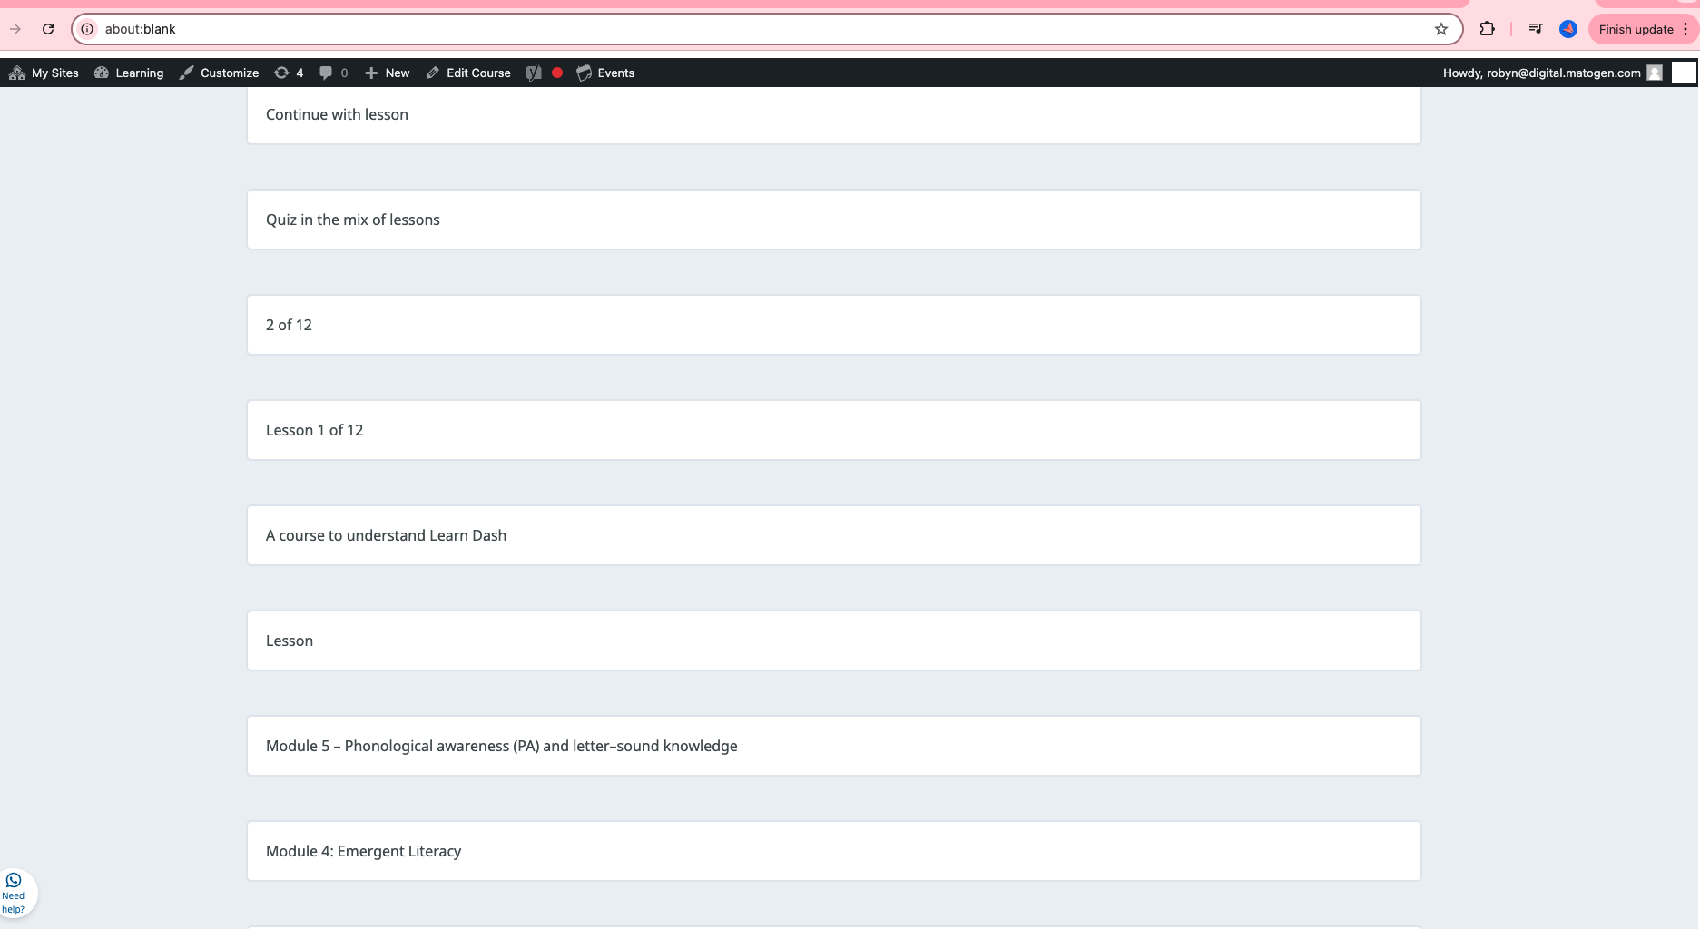This screenshot has width=1700, height=929.
Task: Open the media controls icon
Action: (x=1535, y=29)
